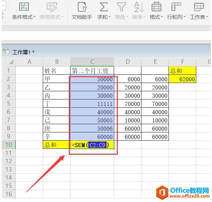
Task: Select row 10 header
Action: [9, 145]
